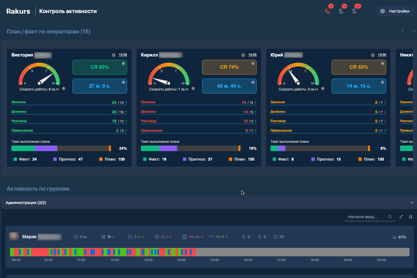The width and height of the screenshot is (417, 278).
Task: Click plan progress bar showing 8%
Action: [320, 148]
